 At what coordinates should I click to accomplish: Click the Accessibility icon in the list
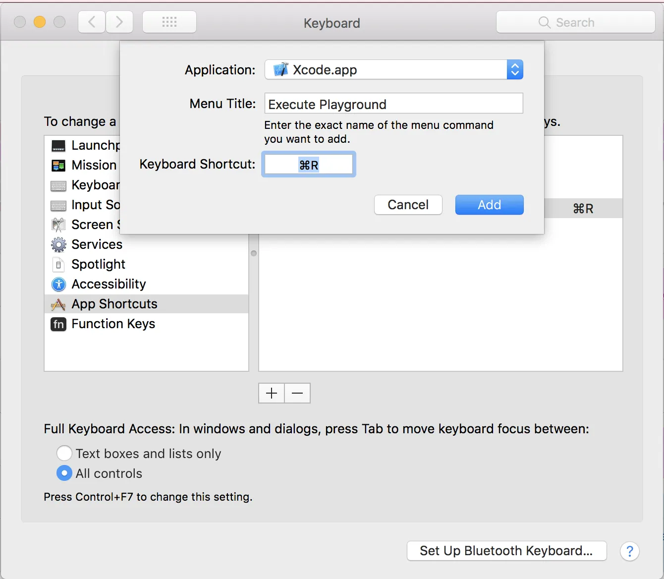(58, 285)
